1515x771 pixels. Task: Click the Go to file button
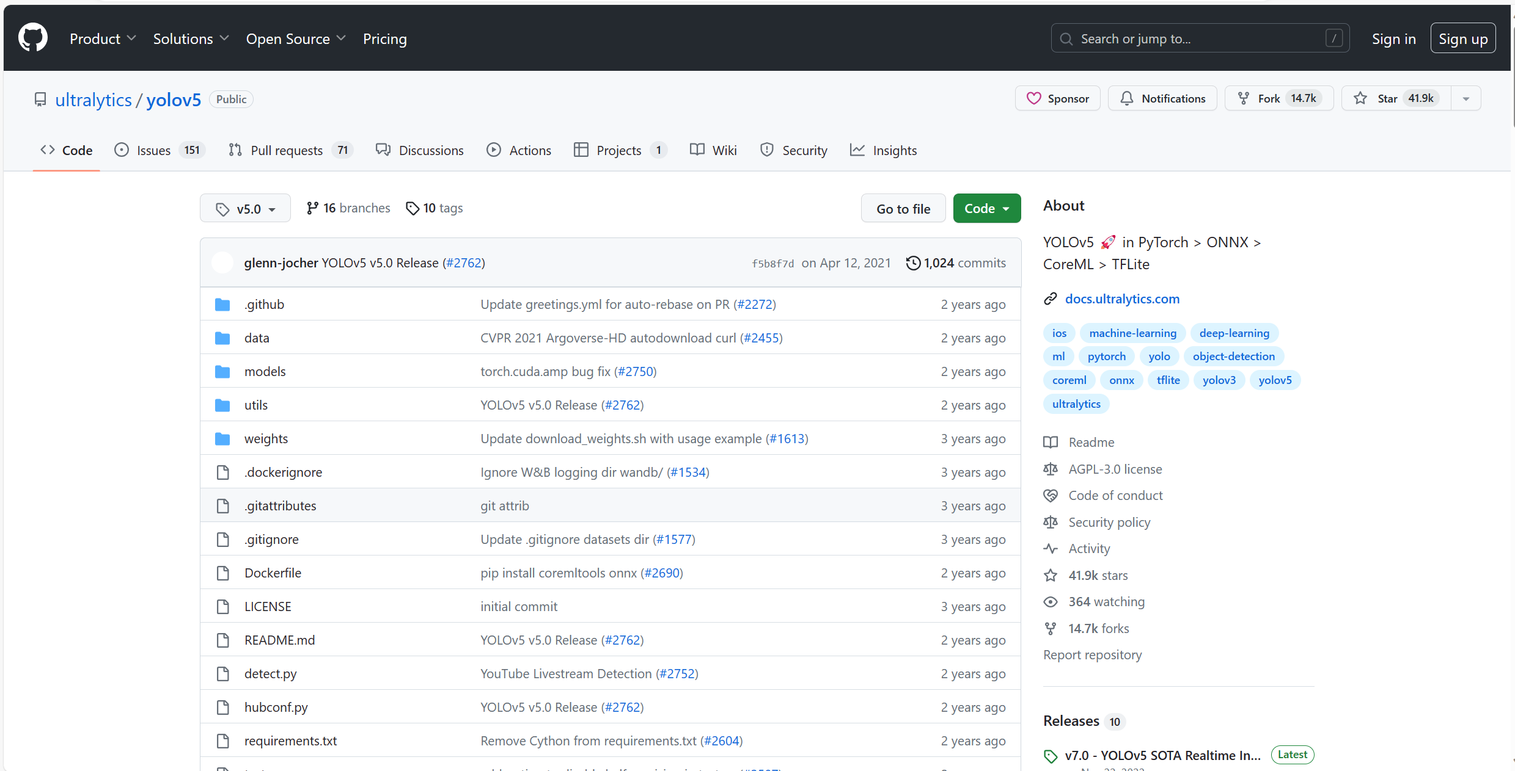point(903,209)
